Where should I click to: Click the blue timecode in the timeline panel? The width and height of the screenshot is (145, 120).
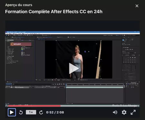tap(9, 84)
